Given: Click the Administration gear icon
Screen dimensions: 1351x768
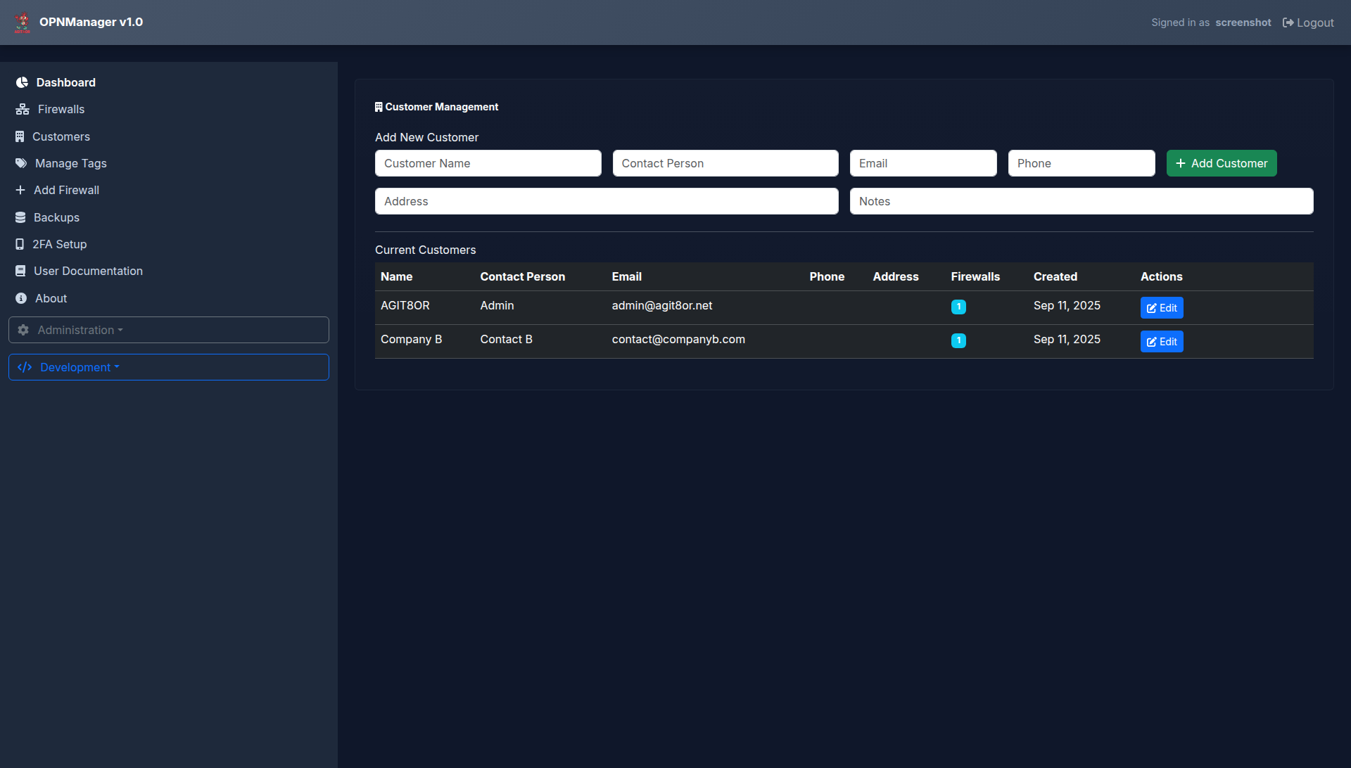Looking at the screenshot, I should click(23, 330).
